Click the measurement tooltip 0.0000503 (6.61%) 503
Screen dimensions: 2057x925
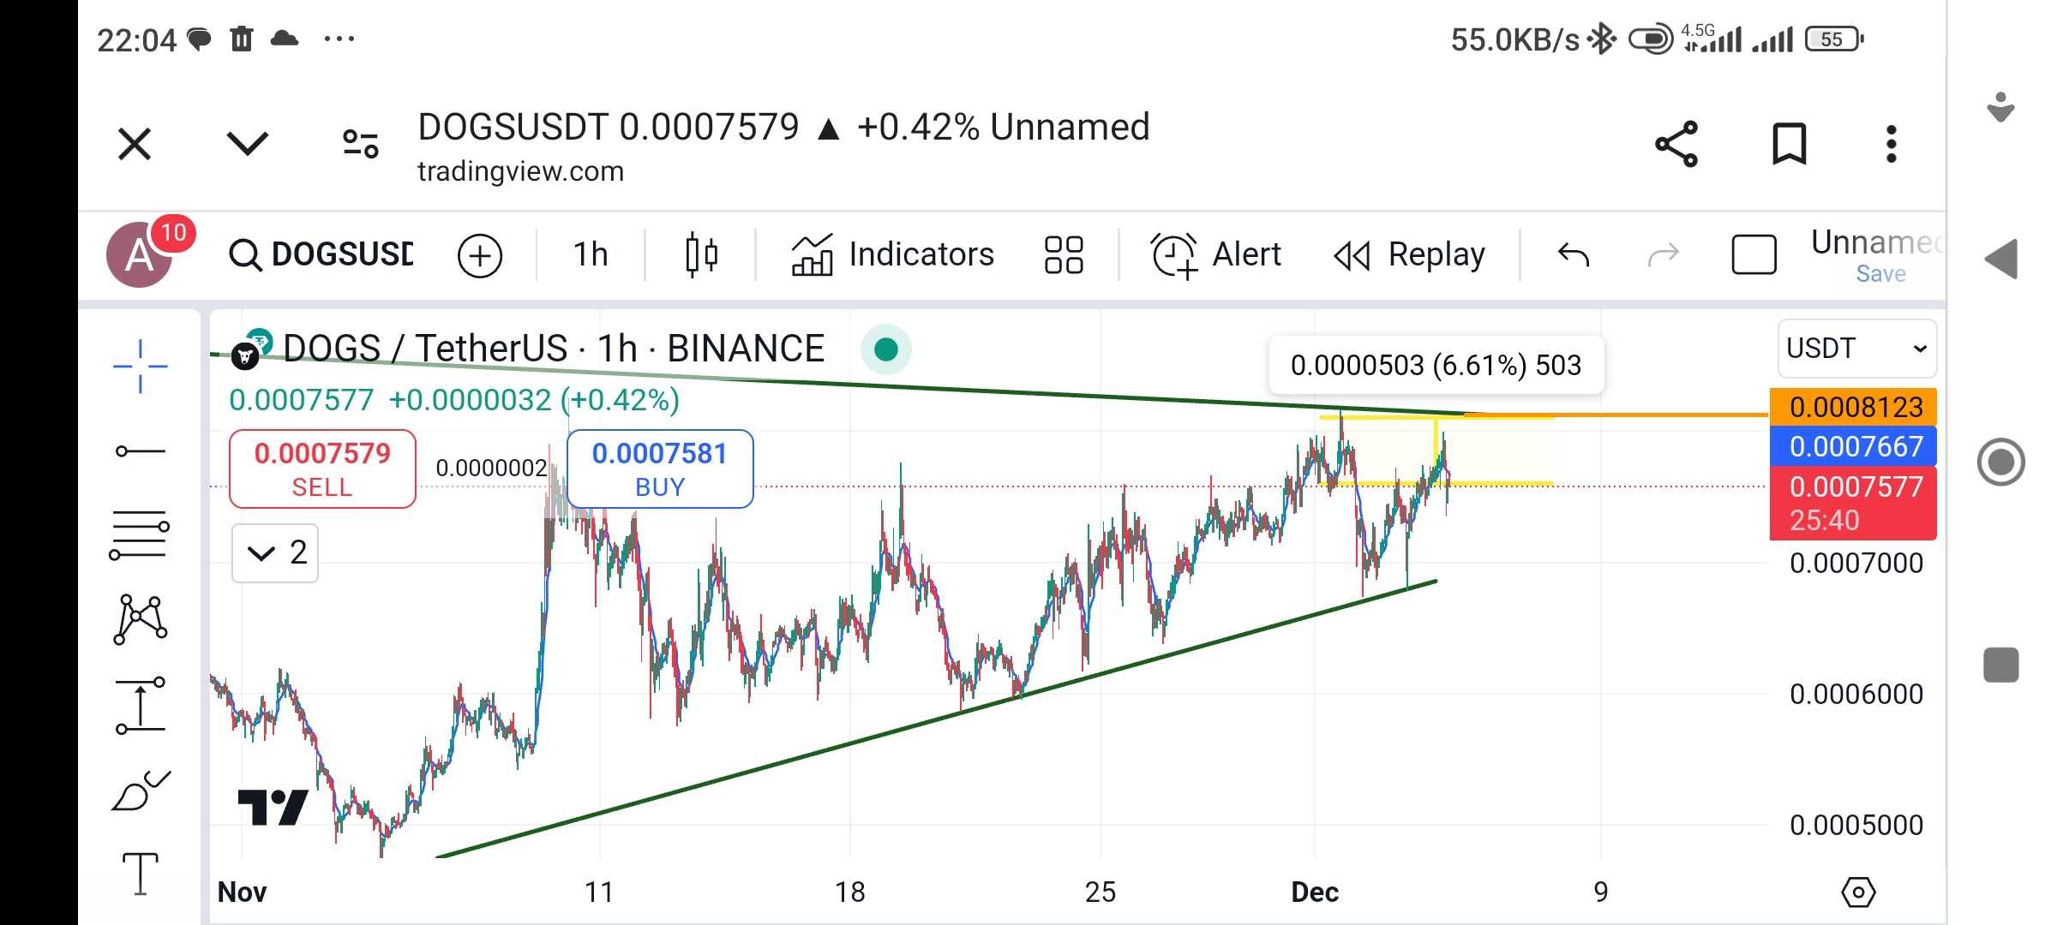click(x=1436, y=366)
